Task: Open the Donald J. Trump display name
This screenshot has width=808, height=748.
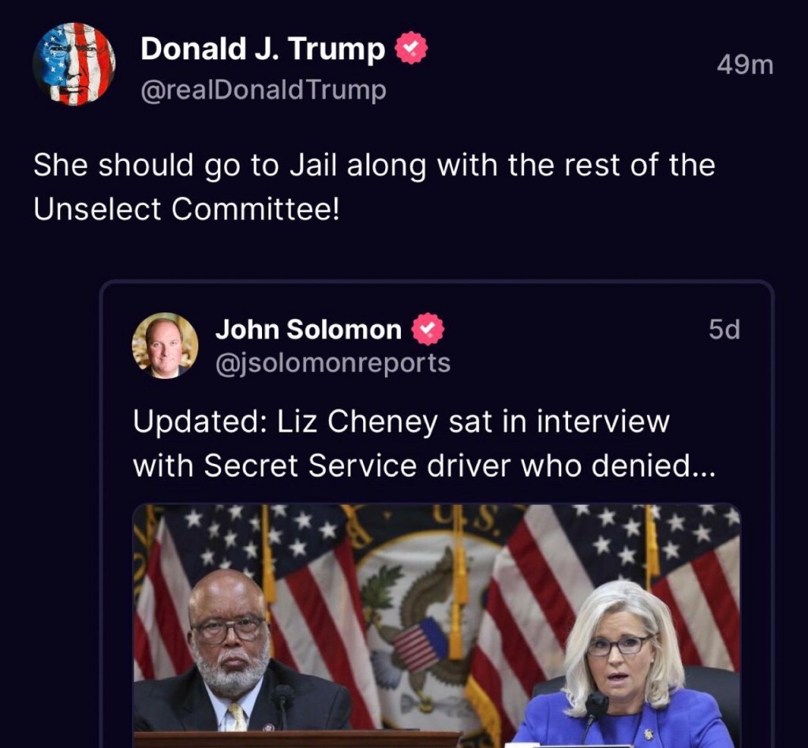Action: [263, 49]
